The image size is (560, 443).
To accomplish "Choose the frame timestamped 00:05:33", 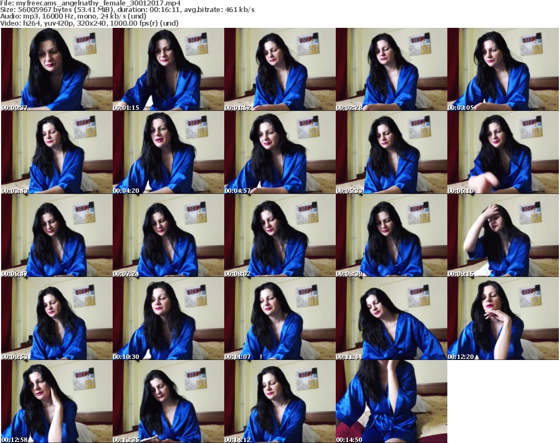I will 392,152.
